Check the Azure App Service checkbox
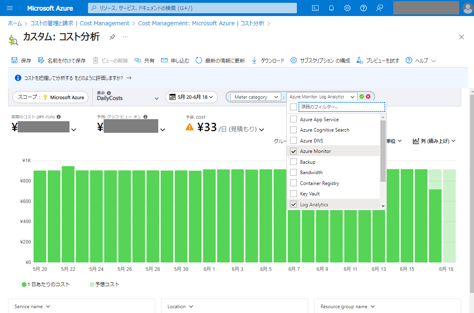474x313 pixels. tap(293, 119)
